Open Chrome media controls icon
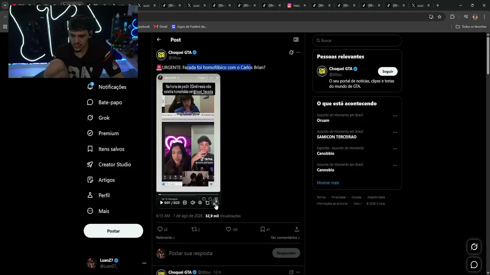490x275 pixels. pos(466,17)
